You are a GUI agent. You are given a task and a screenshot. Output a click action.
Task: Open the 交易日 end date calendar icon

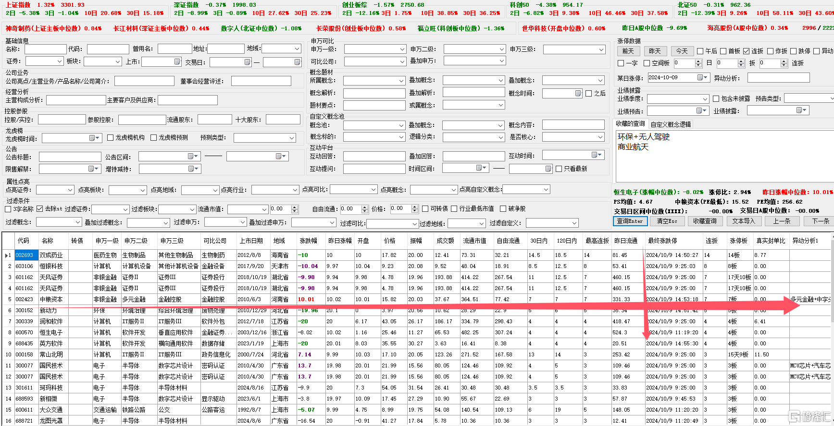tap(297, 62)
